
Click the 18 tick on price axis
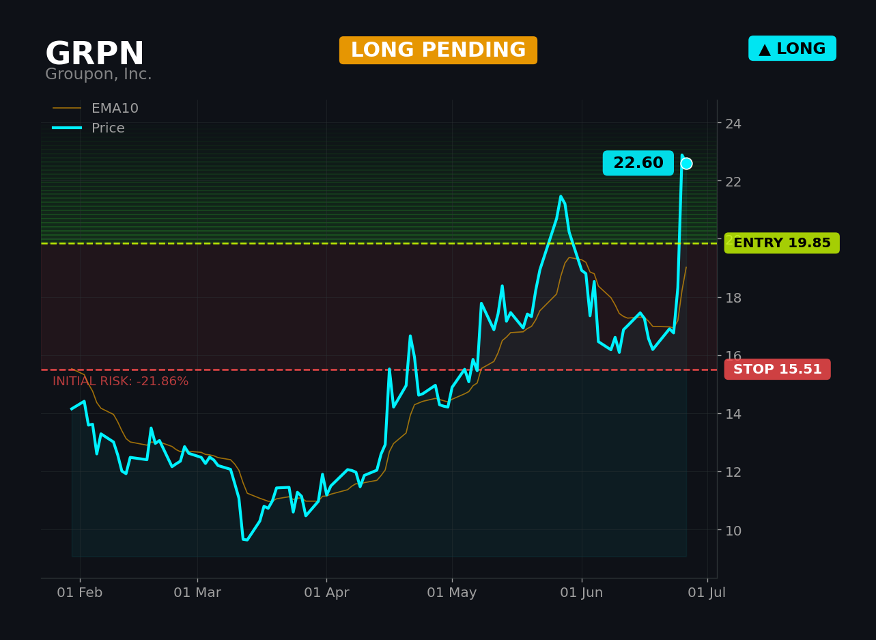[733, 298]
